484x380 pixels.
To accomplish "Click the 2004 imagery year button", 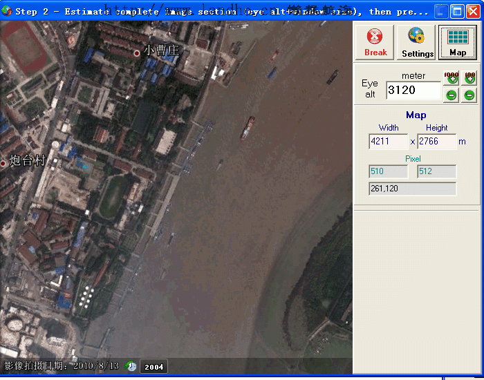I will (153, 366).
